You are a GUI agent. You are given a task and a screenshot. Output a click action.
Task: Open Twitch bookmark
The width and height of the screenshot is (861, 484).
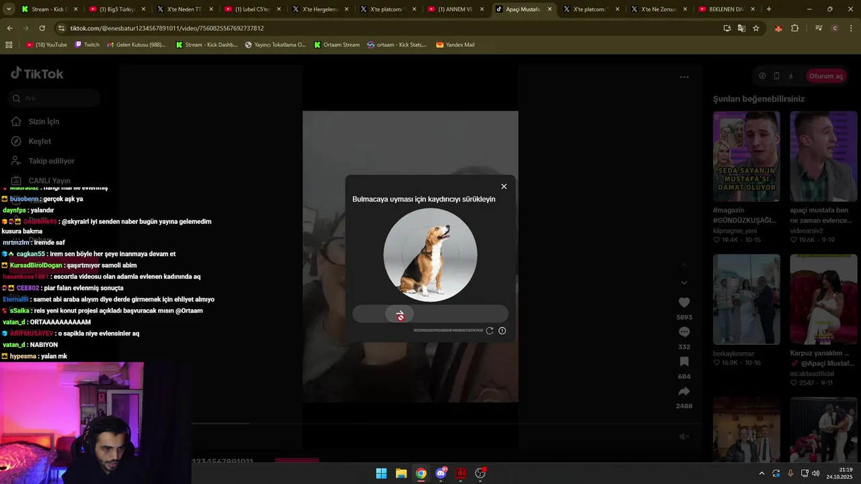tap(87, 44)
